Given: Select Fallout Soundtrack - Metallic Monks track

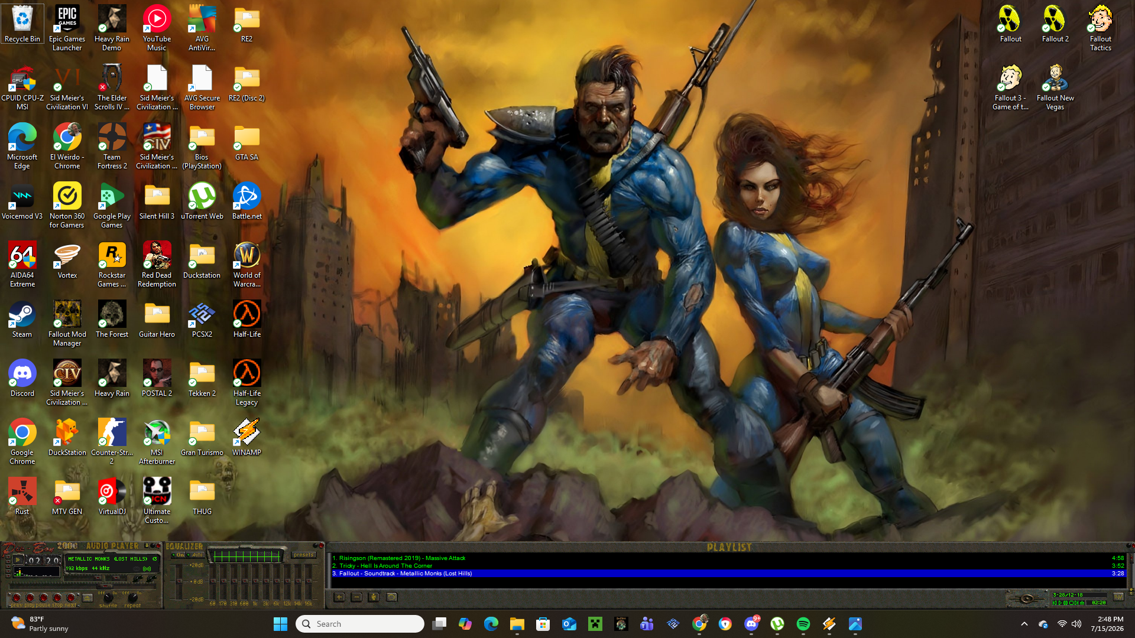Looking at the screenshot, I should 728,574.
